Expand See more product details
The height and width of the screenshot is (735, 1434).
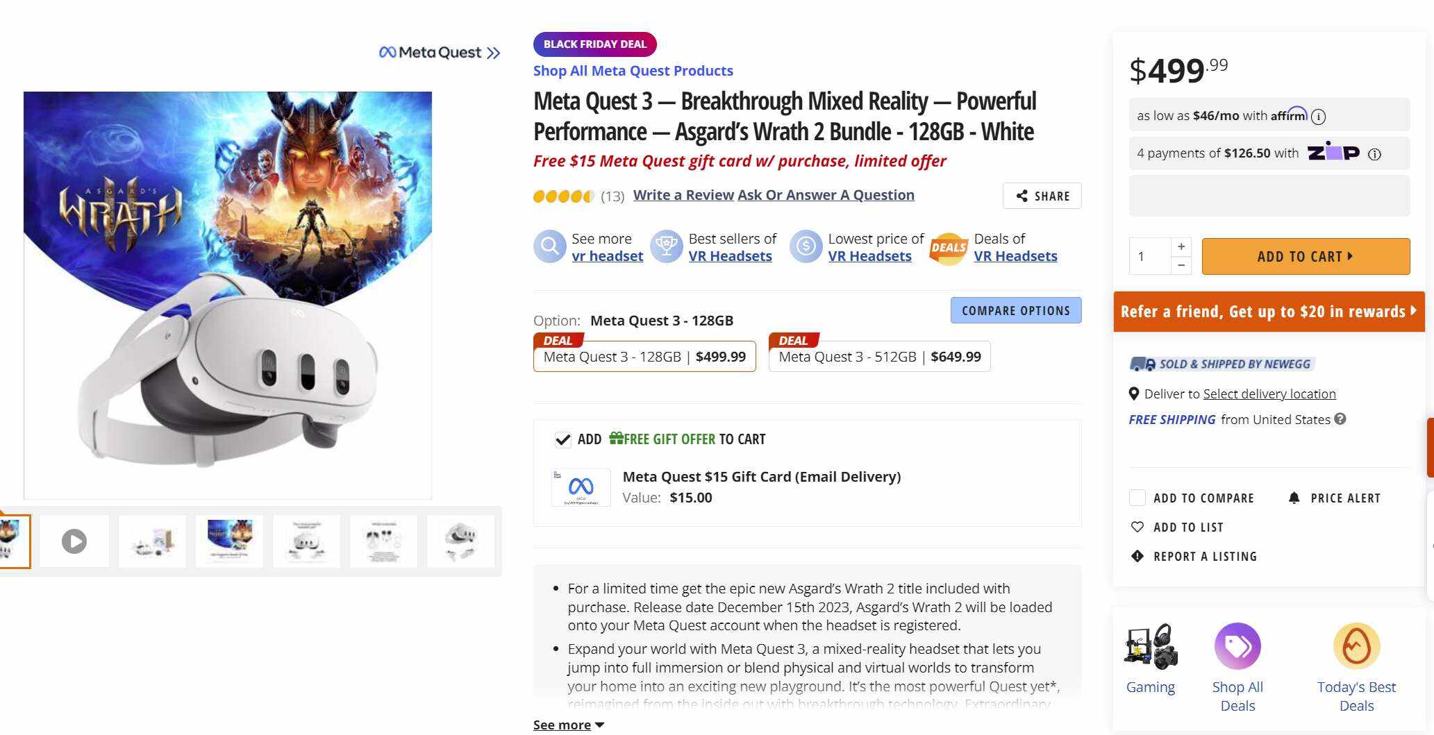[568, 725]
